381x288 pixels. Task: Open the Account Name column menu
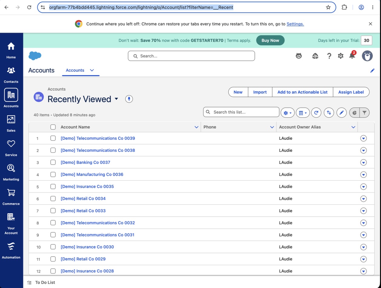(x=196, y=127)
